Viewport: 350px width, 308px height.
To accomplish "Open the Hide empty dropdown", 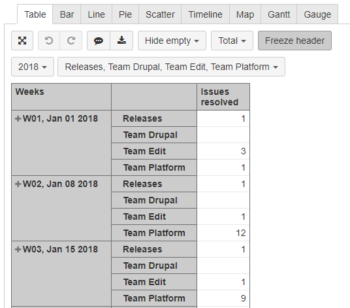I will (x=172, y=41).
